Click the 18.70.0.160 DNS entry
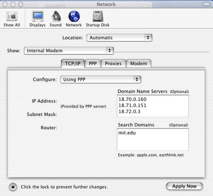213x196 pixels. click(133, 99)
